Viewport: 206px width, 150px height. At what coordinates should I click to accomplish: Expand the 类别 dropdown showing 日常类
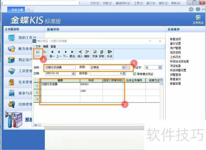point(124,67)
